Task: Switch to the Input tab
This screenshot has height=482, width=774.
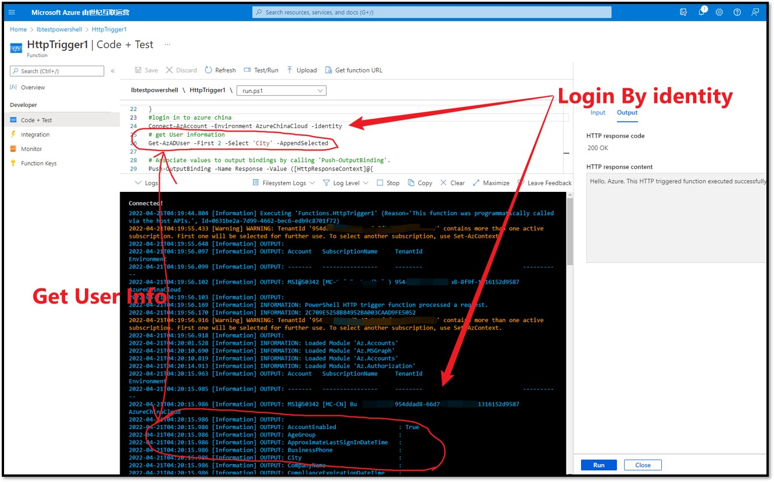Action: click(x=597, y=113)
